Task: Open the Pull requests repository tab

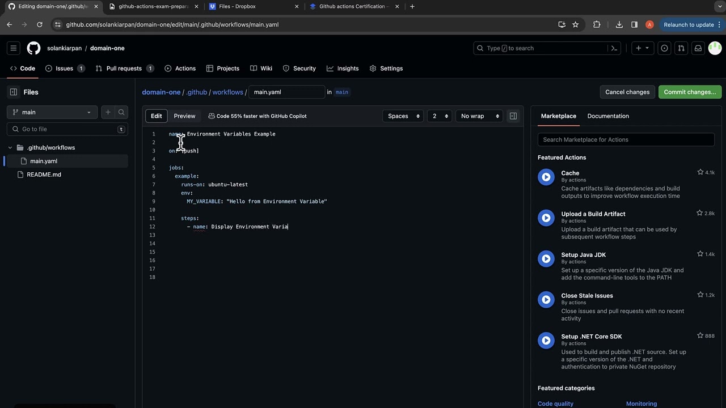Action: (x=124, y=69)
